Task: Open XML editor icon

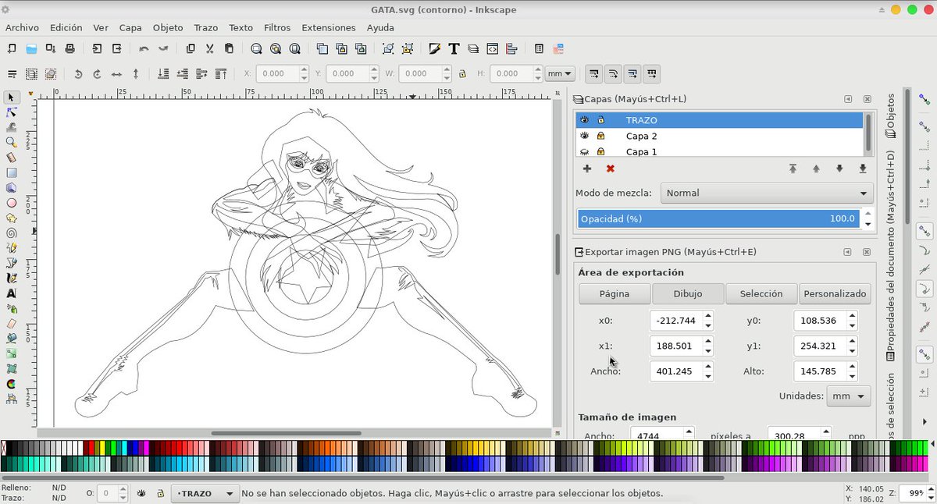Action: [x=493, y=48]
